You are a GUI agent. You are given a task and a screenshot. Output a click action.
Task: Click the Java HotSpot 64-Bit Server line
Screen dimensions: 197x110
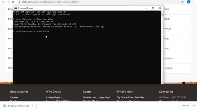pos(59,27)
